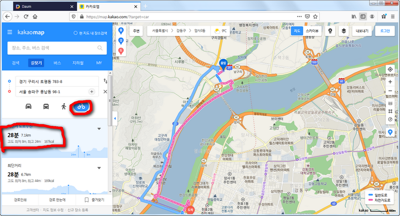Click the 지도 정보 수정 footer link
Image resolution: width=400 pixels, height=216 pixels.
point(53,210)
